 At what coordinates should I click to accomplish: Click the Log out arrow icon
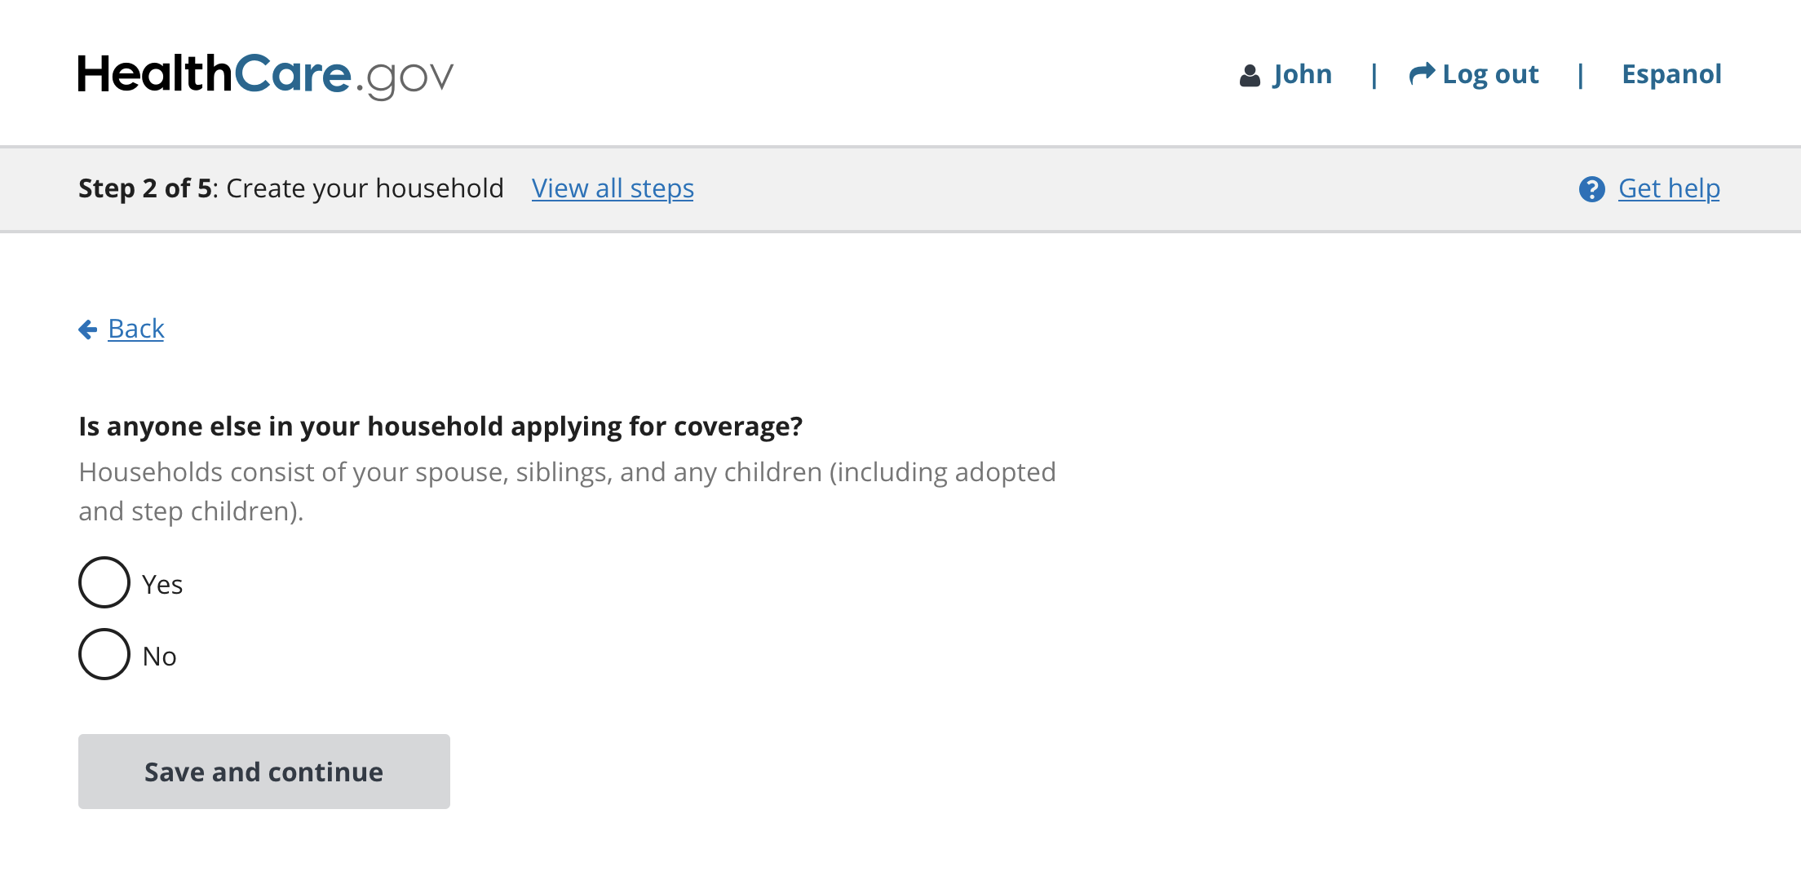click(1422, 74)
